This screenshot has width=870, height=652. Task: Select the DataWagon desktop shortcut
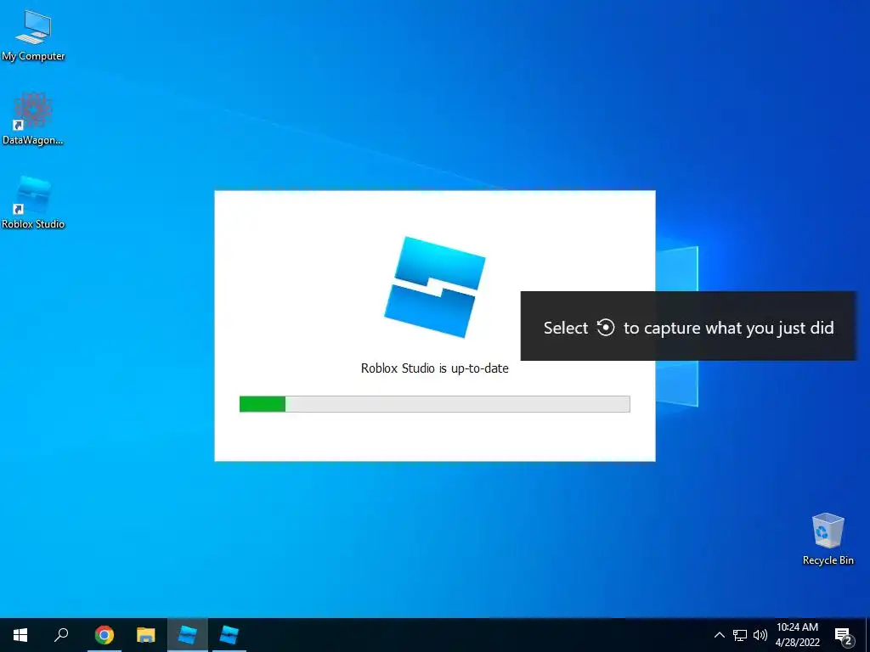tap(33, 119)
